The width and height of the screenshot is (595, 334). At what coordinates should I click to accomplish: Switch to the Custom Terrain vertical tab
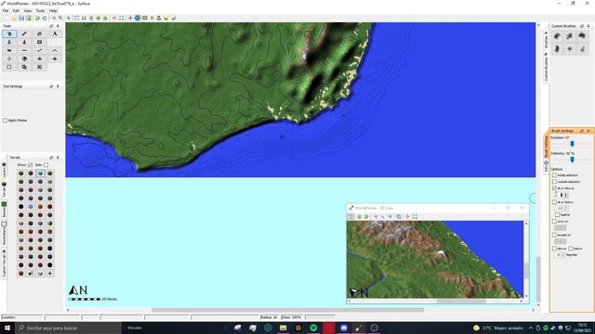[4, 263]
